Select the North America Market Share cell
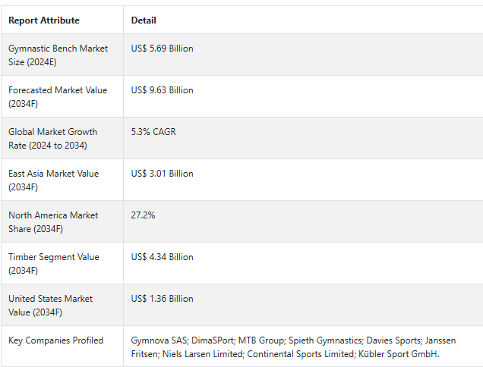The image size is (483, 367). (x=53, y=221)
